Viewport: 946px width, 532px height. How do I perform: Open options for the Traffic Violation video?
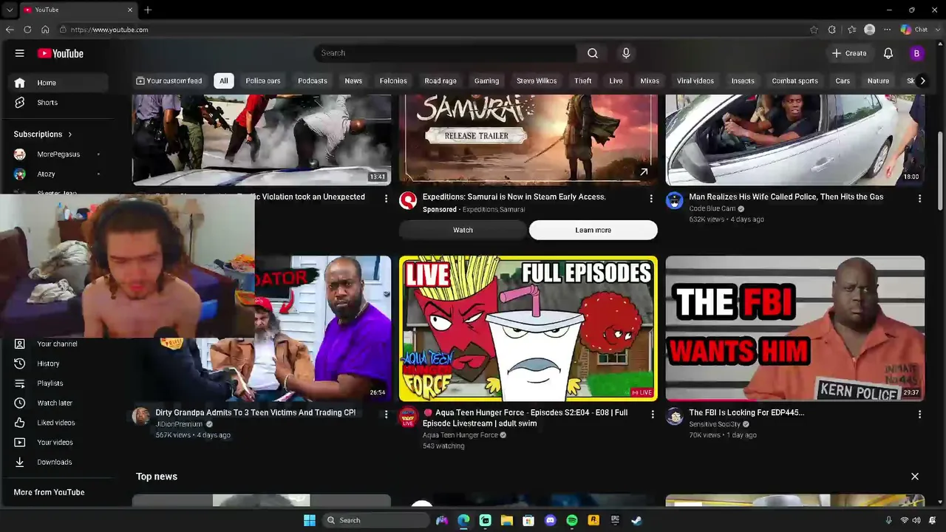(386, 199)
